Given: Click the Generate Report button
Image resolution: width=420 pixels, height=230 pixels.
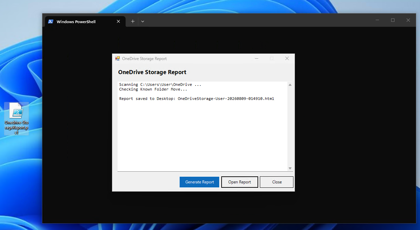Looking at the screenshot, I should 199,182.
